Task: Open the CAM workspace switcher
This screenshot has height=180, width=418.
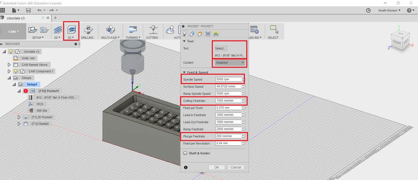Action: coord(14,31)
